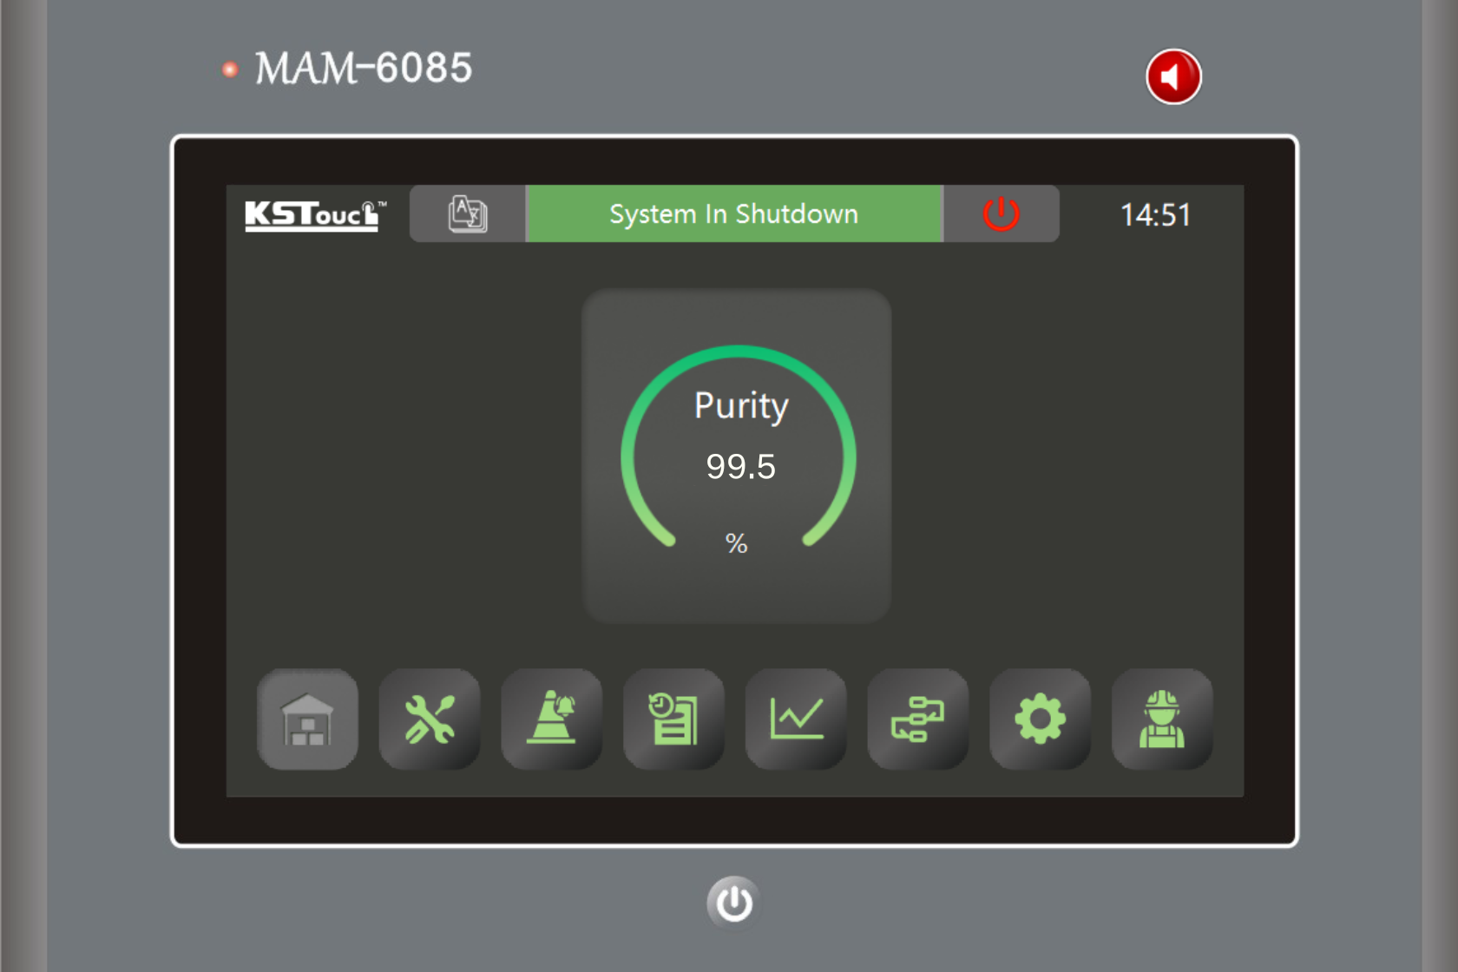
Task: Click the 14:51 clock display
Action: click(x=1155, y=215)
